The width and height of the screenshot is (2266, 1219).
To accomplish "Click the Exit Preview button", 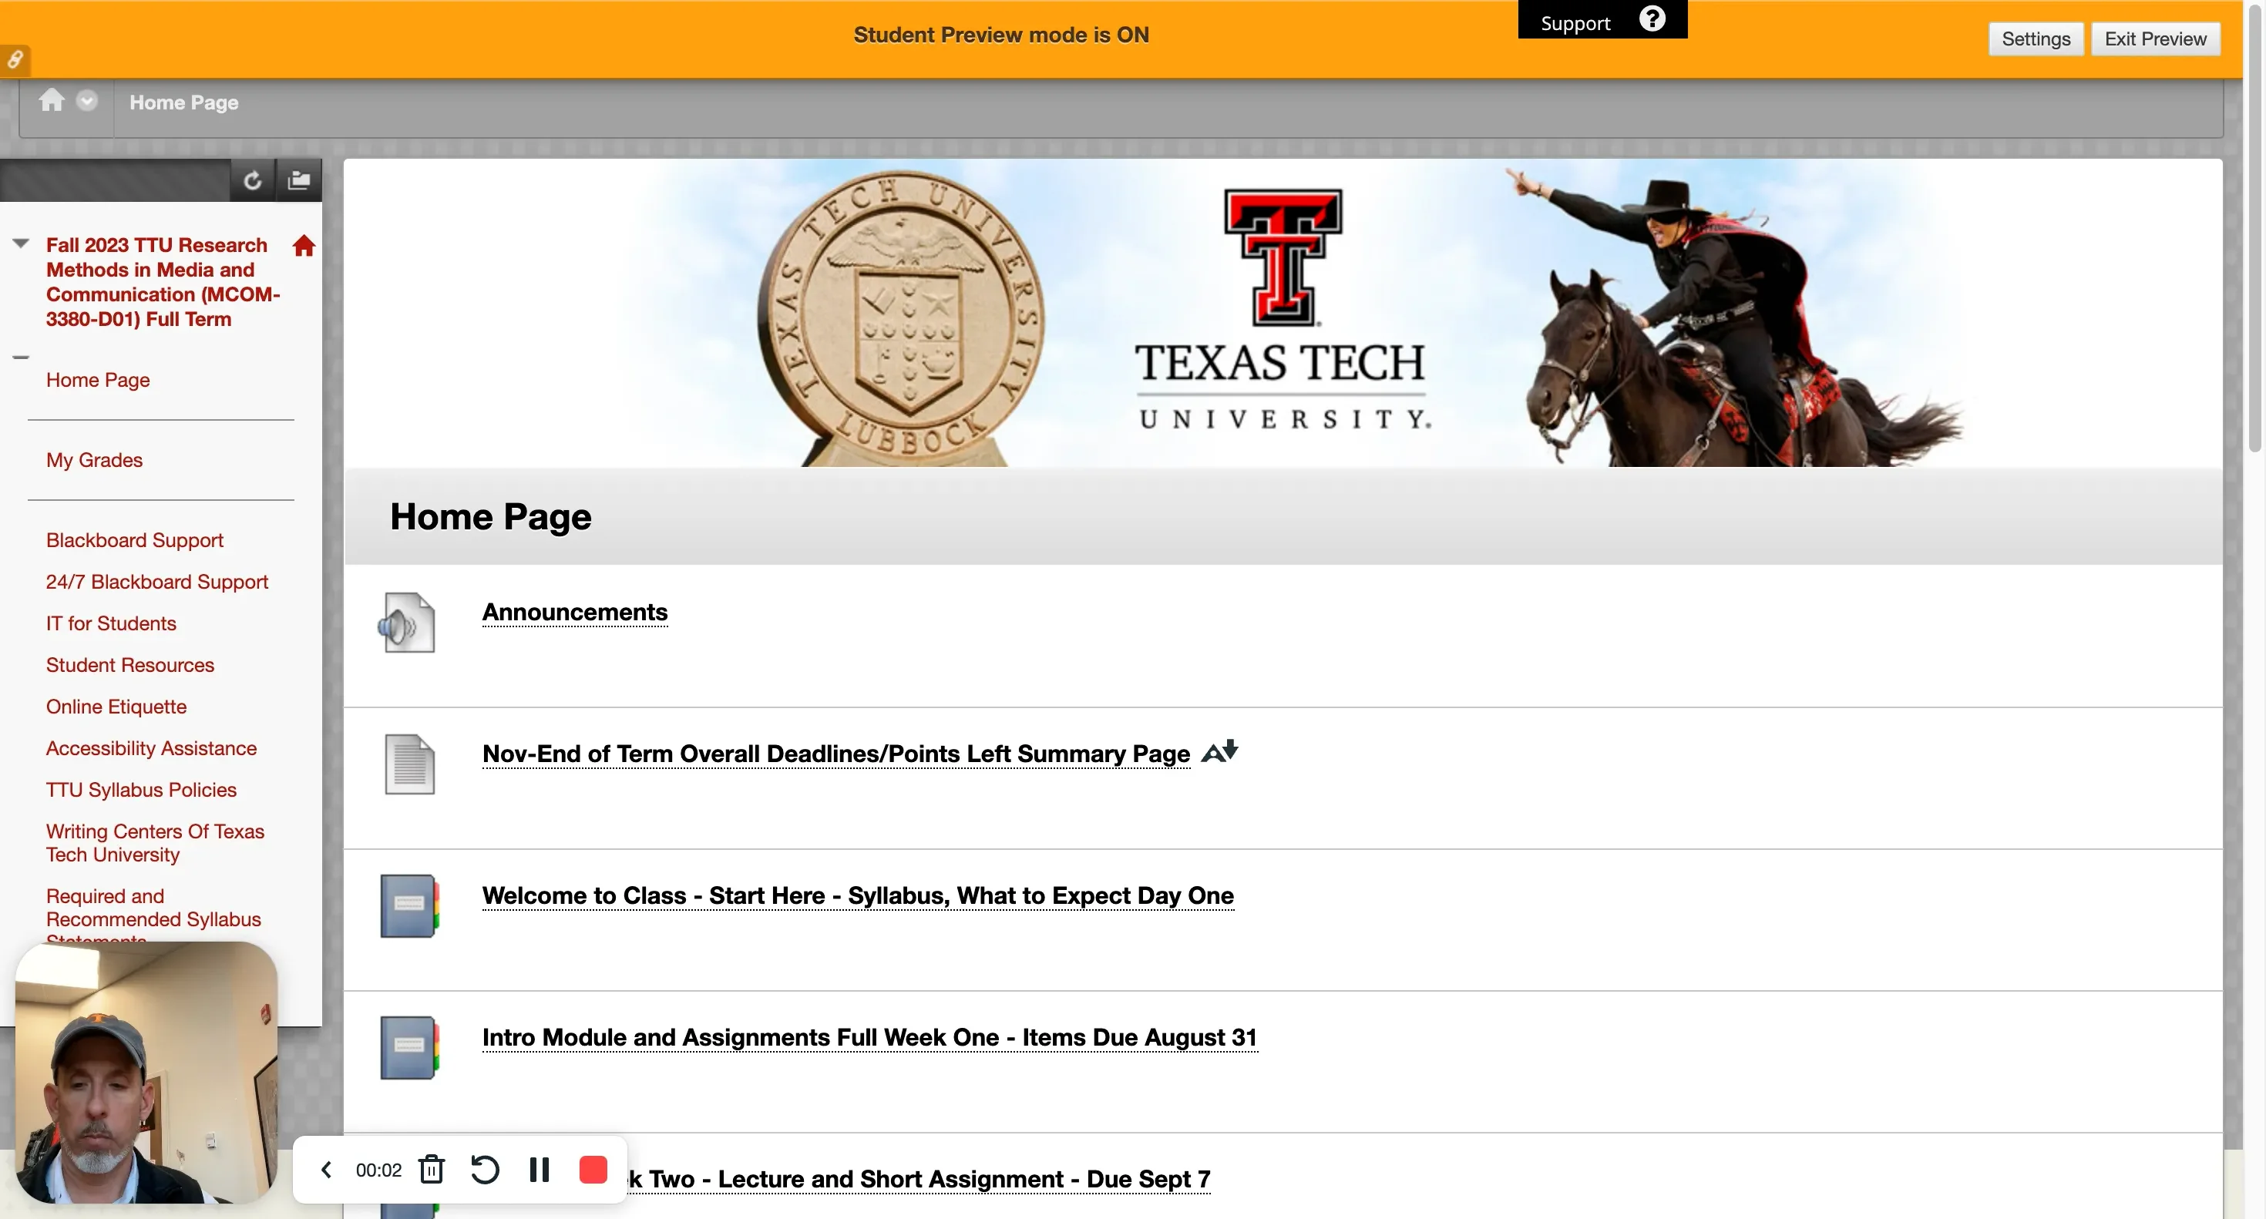I will coord(2155,39).
